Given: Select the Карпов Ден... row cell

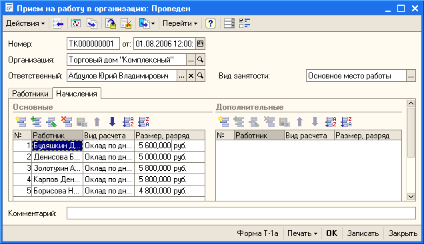Looking at the screenshot, I should [x=57, y=180].
